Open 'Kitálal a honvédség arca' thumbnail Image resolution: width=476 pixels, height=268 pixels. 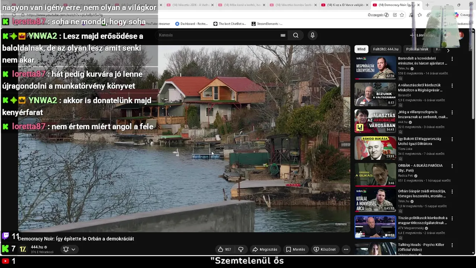coord(375,200)
